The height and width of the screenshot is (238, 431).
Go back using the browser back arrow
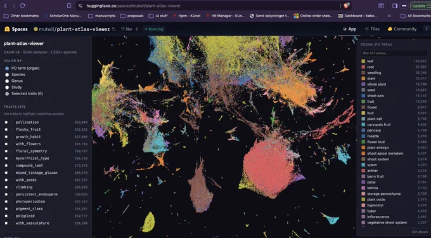coord(6,6)
